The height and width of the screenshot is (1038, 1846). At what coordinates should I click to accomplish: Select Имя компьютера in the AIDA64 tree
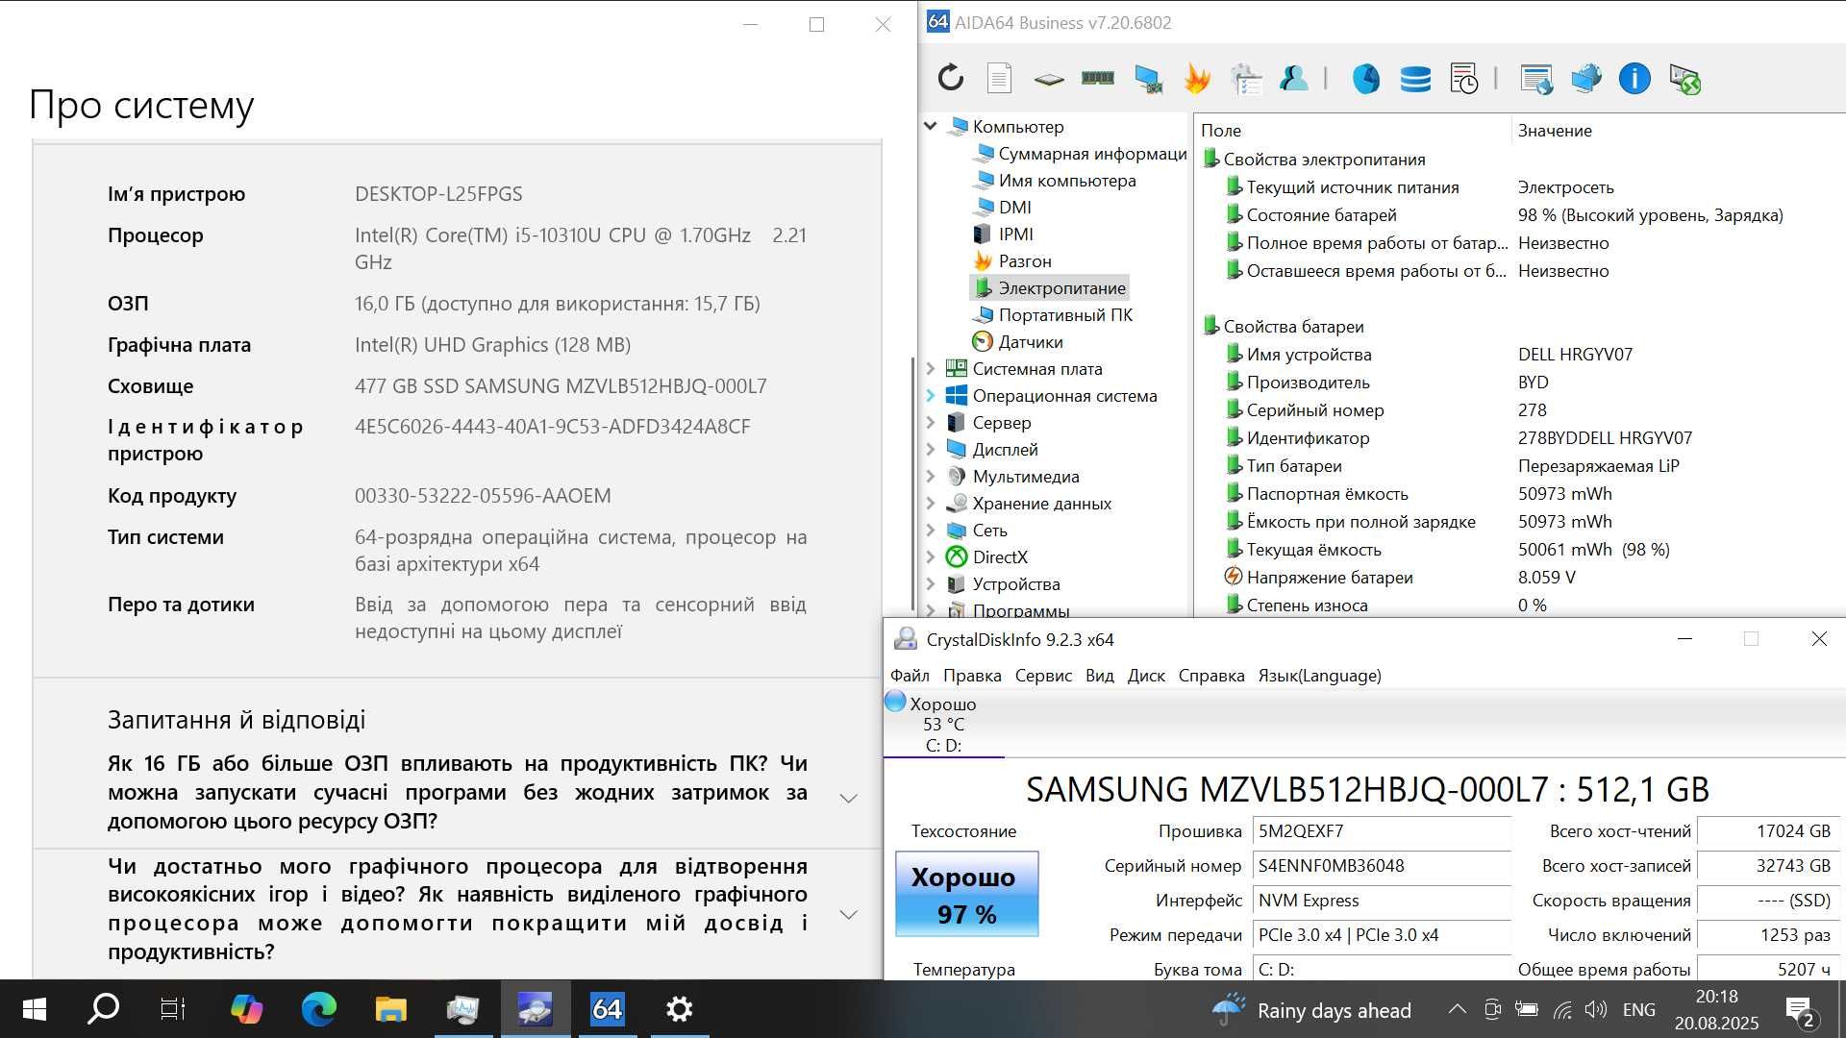1056,180
